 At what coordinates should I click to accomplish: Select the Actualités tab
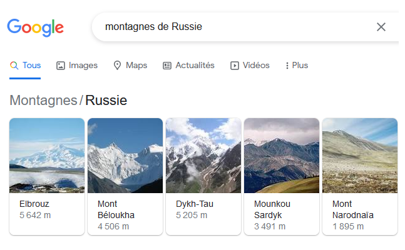click(x=195, y=66)
